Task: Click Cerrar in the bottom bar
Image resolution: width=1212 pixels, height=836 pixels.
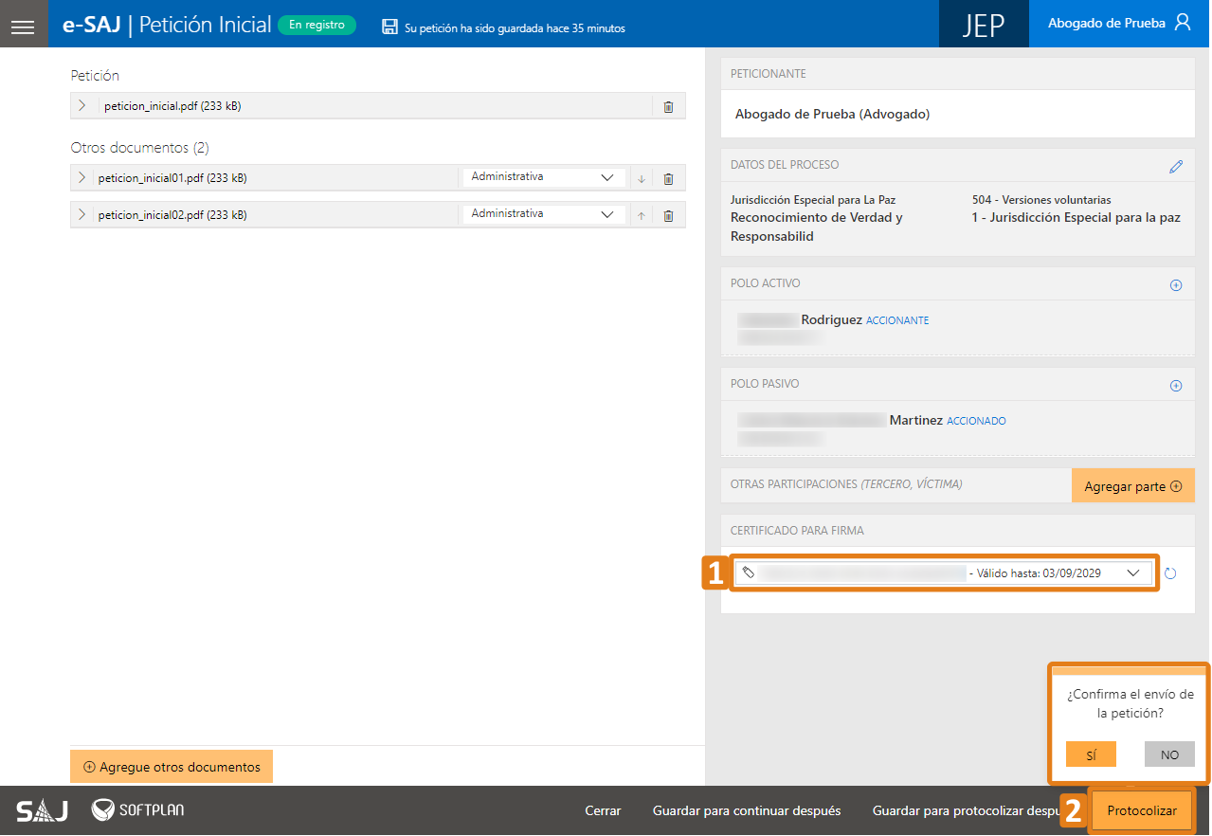Action: 603,810
